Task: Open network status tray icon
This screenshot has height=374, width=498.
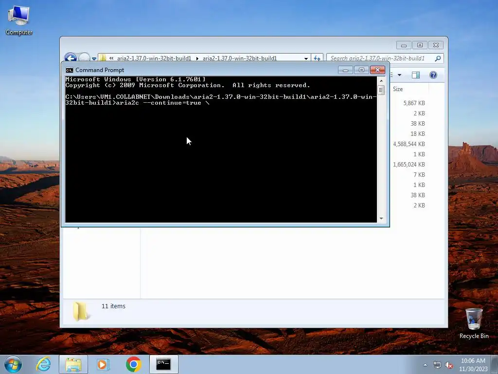Action: (x=437, y=365)
